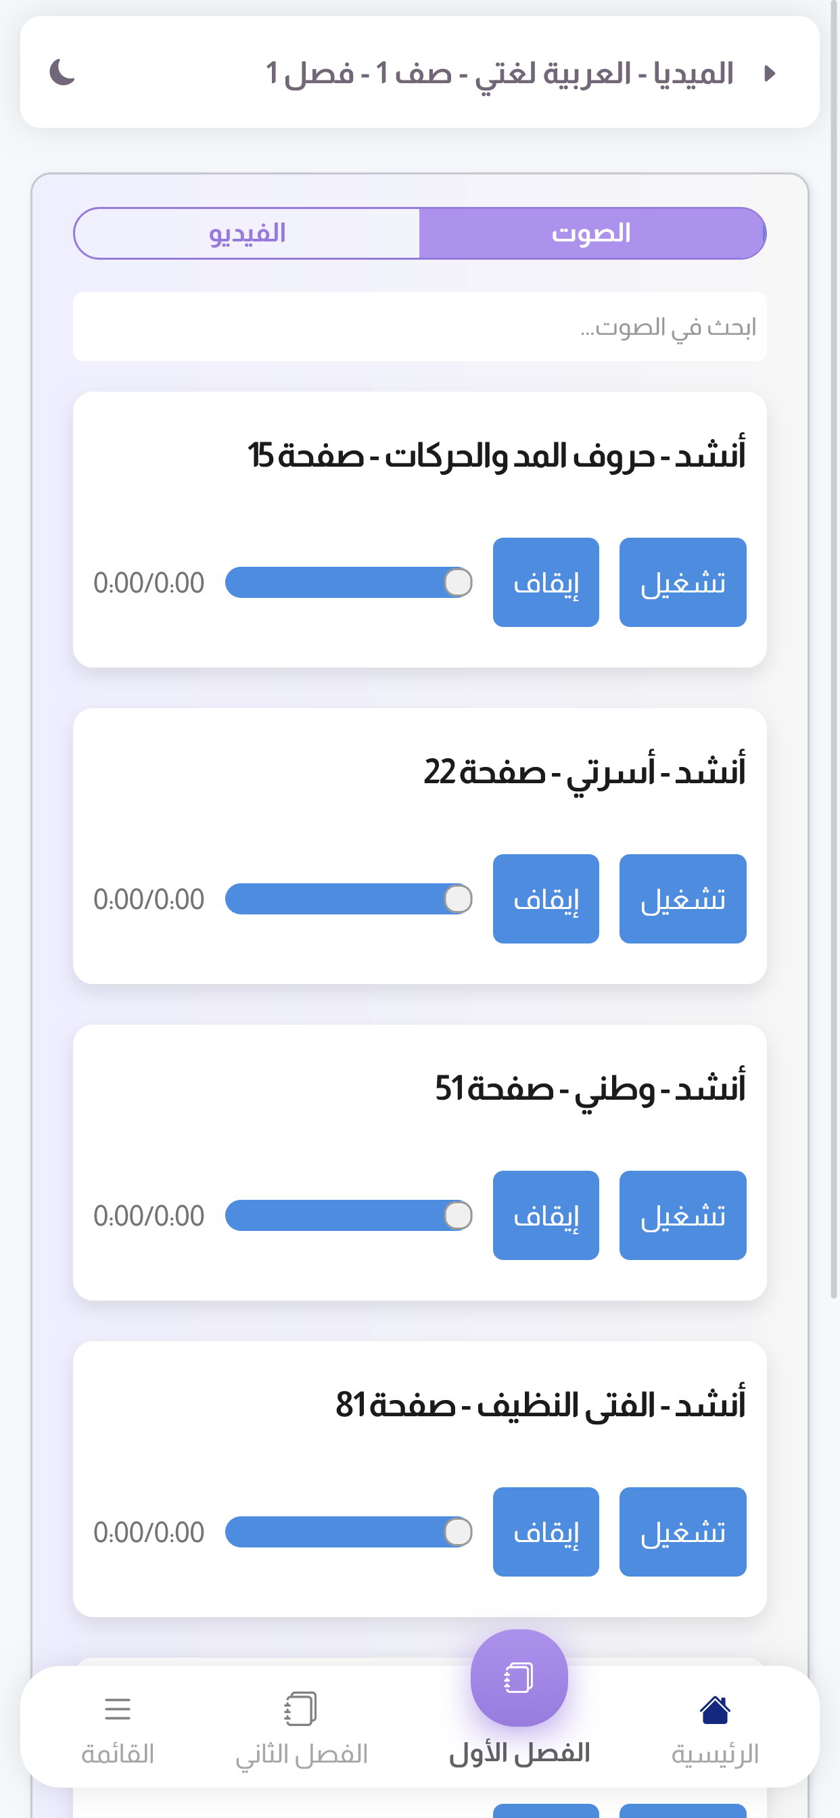Viewport: 840px width, 1818px height.
Task: Click the progress slider of the وطني track
Action: pos(349,1215)
